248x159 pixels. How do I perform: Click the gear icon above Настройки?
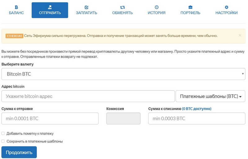coord(227,7)
